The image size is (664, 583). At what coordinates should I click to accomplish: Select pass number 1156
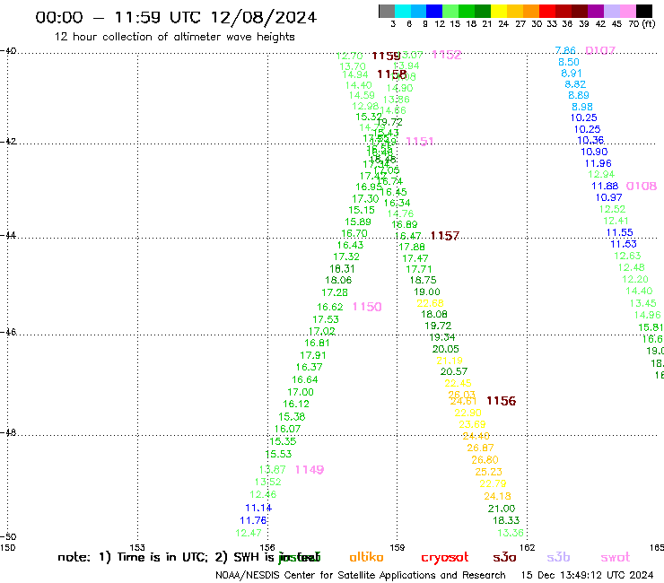point(501,401)
